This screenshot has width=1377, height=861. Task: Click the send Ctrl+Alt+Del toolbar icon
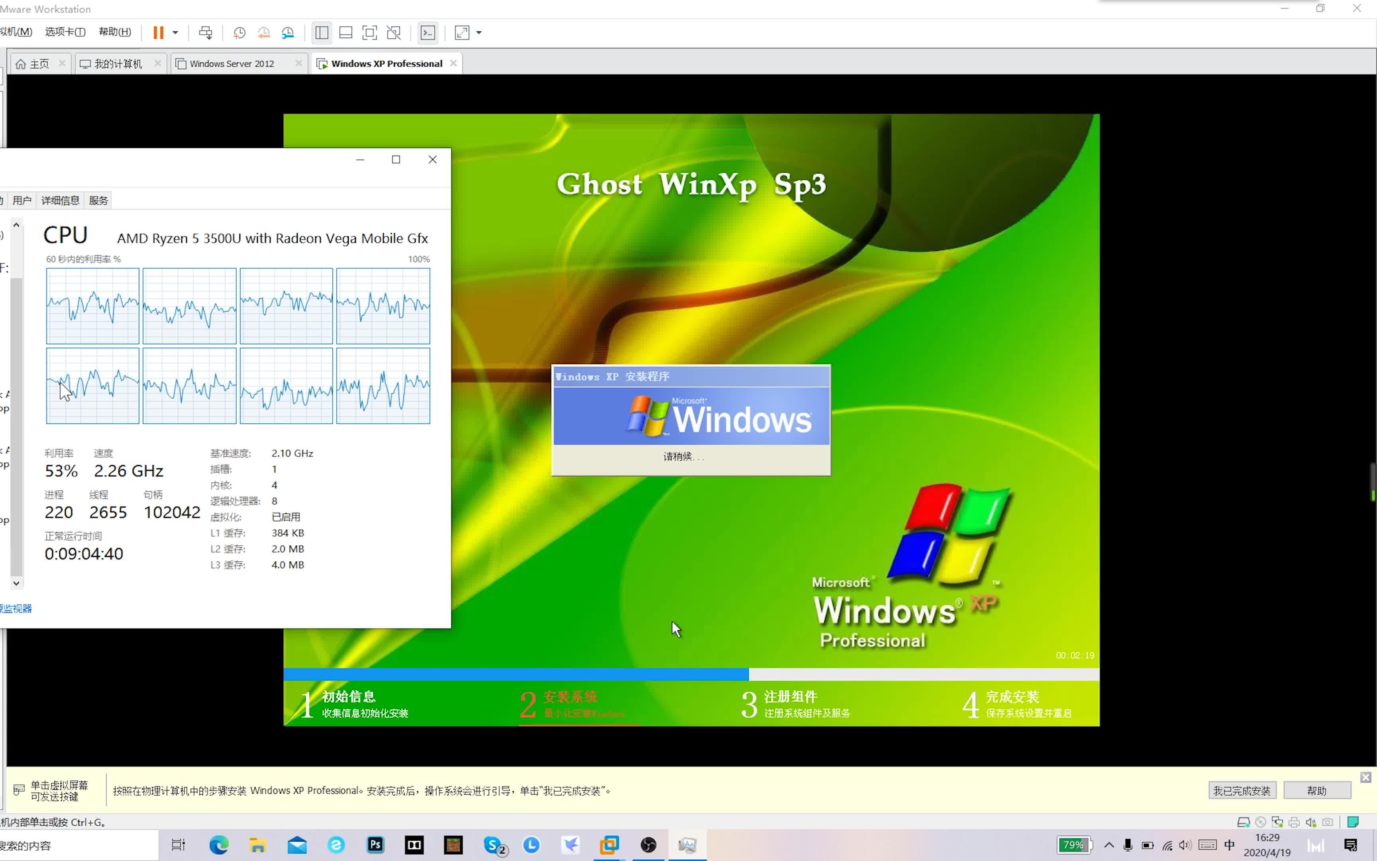[206, 32]
